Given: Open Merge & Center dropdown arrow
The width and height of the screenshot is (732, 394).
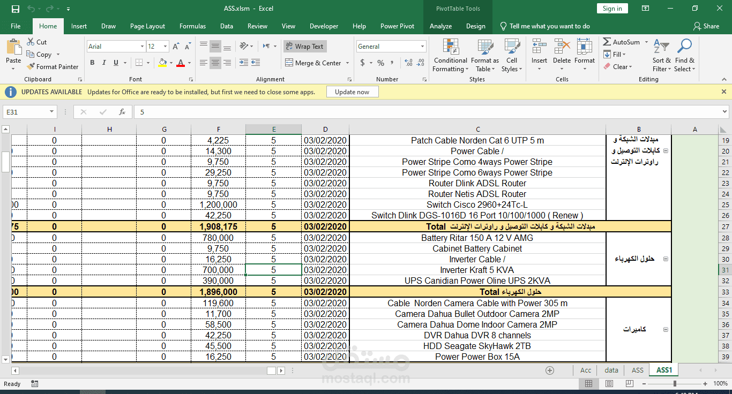Looking at the screenshot, I should [347, 63].
